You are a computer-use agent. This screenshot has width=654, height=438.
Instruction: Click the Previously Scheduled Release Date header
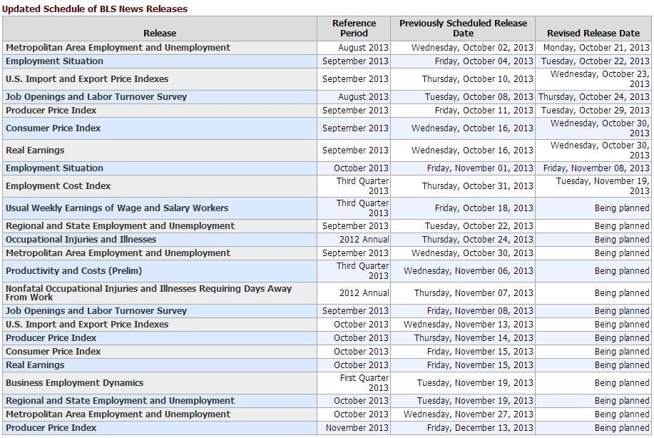(x=463, y=29)
